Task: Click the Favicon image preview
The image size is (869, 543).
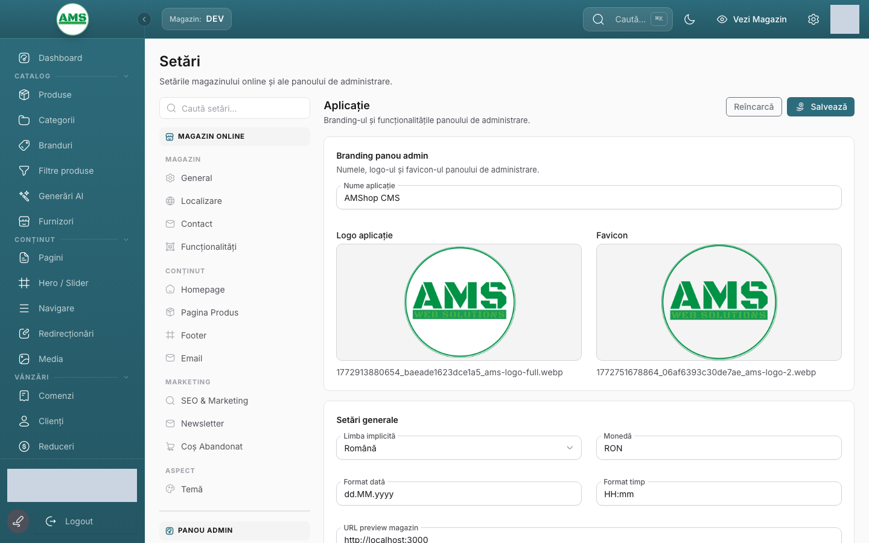Action: coord(719,302)
